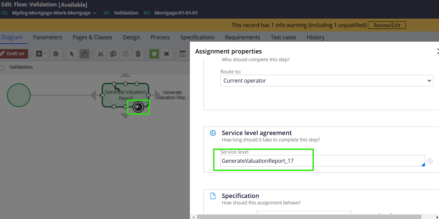Open the add-shape dropdown arrow
Screen dimensions: 439x219
point(45,54)
